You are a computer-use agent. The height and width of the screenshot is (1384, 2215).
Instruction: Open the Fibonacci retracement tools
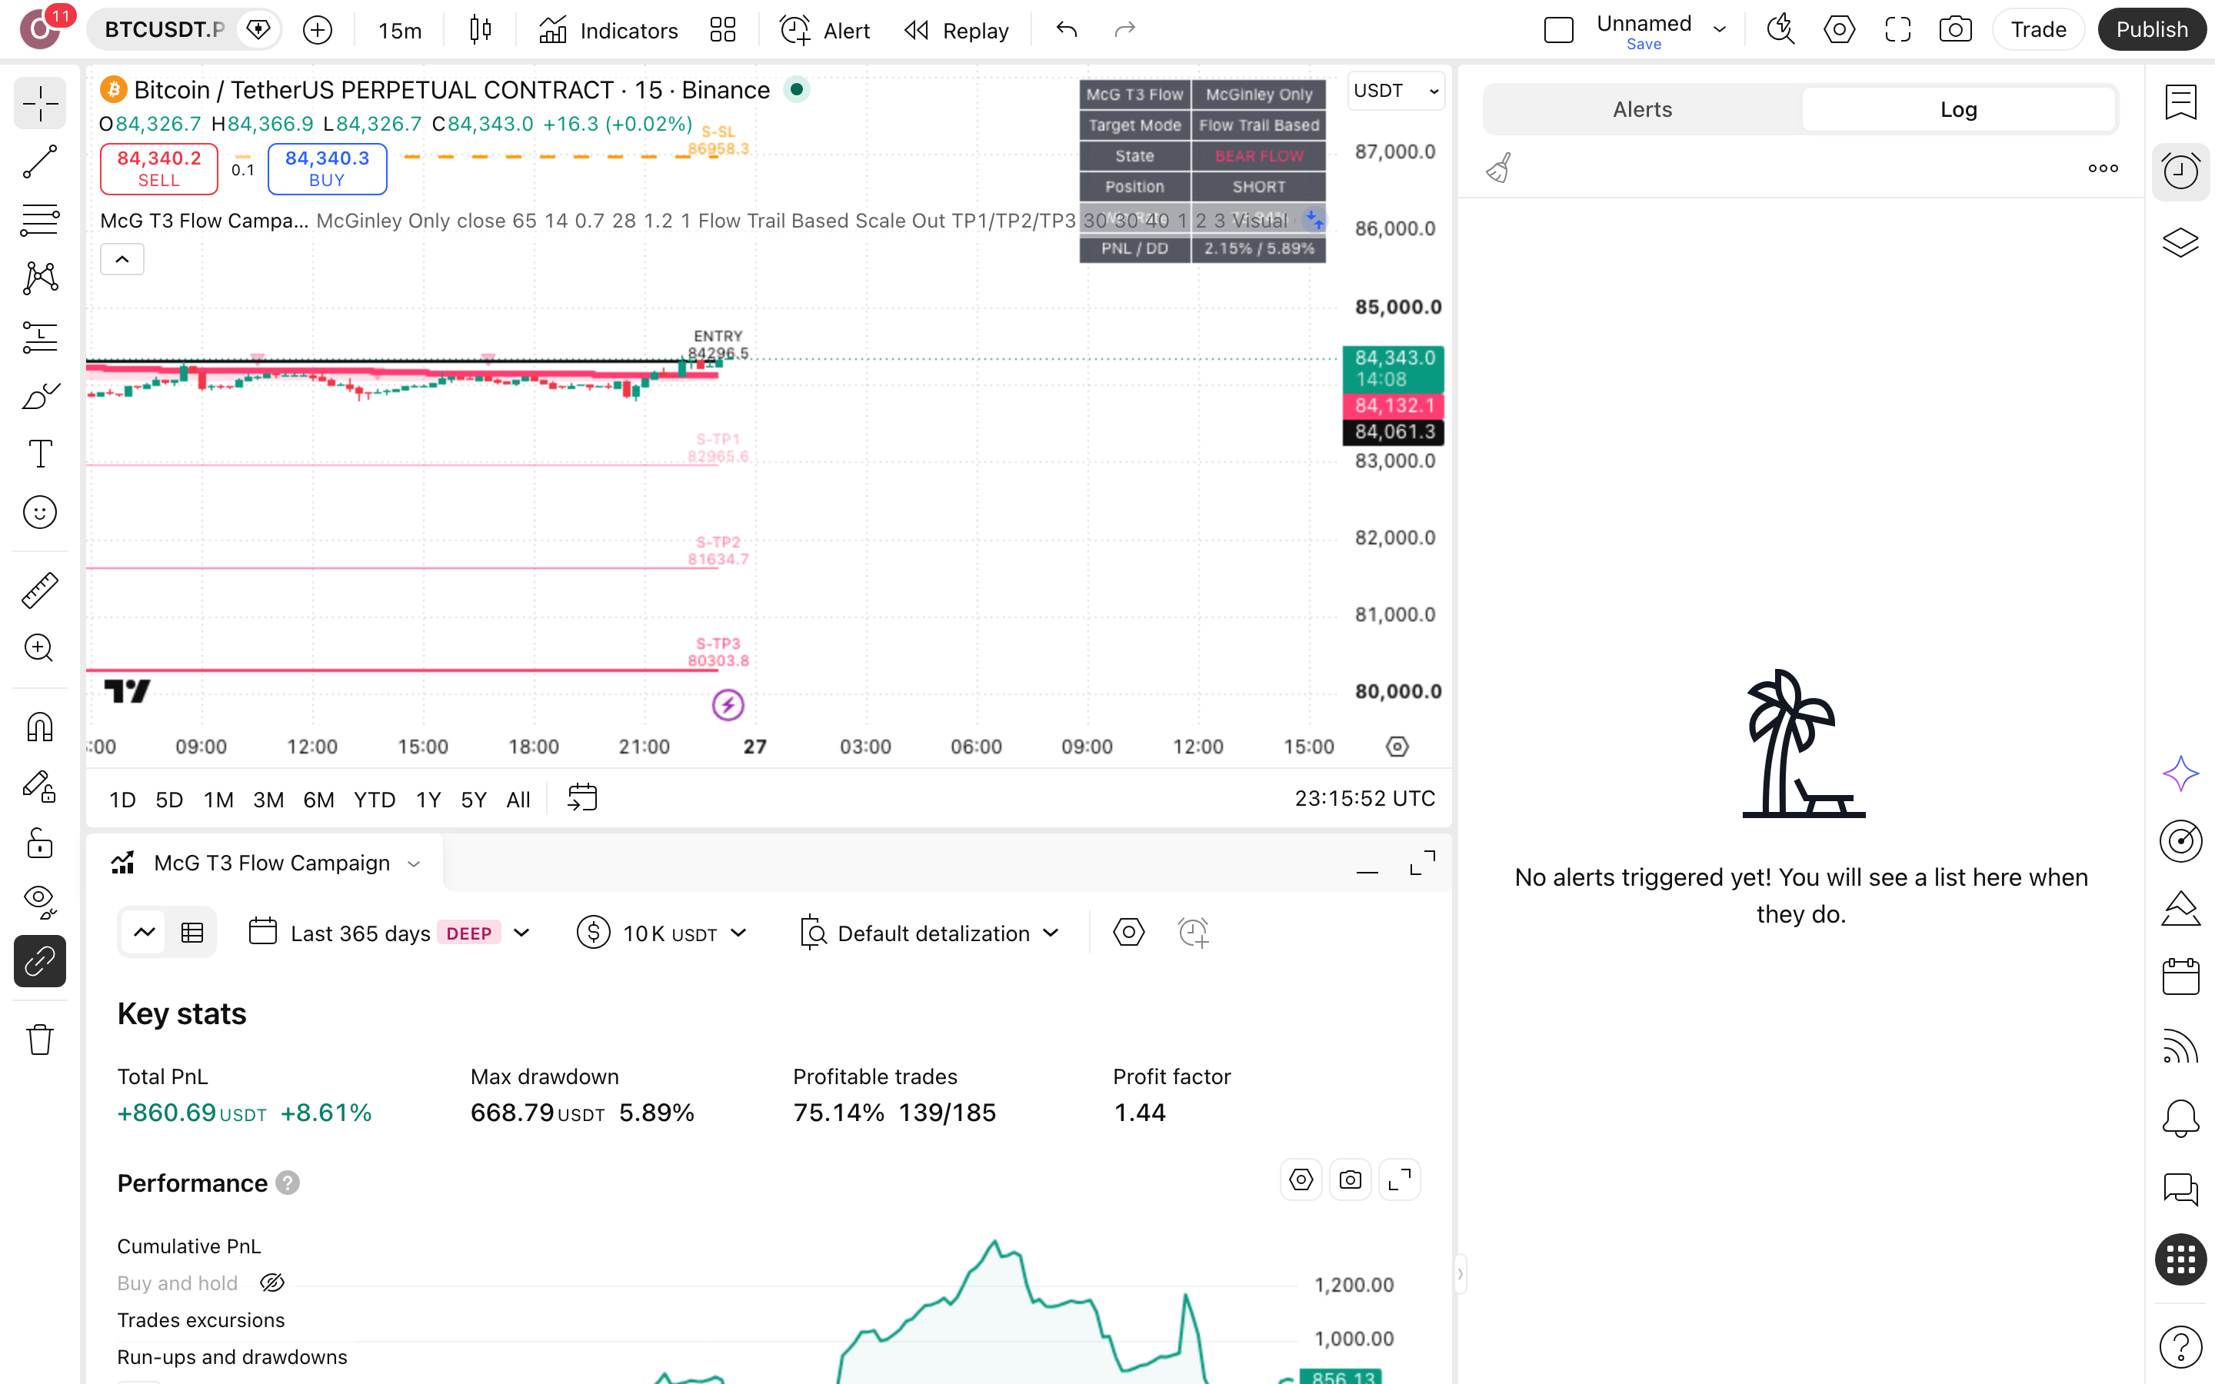tap(40, 220)
